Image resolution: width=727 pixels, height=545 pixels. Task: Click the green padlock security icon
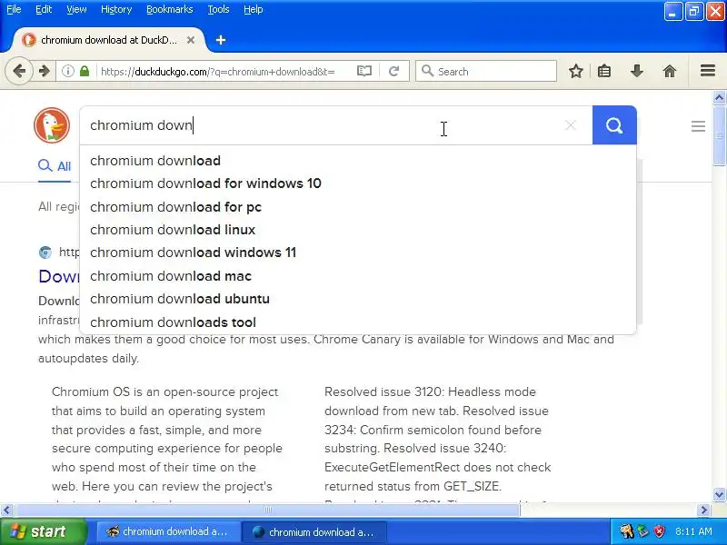[x=85, y=72]
